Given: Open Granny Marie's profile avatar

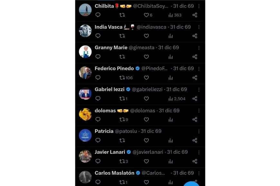Looking at the screenshot, I should coord(85,52).
